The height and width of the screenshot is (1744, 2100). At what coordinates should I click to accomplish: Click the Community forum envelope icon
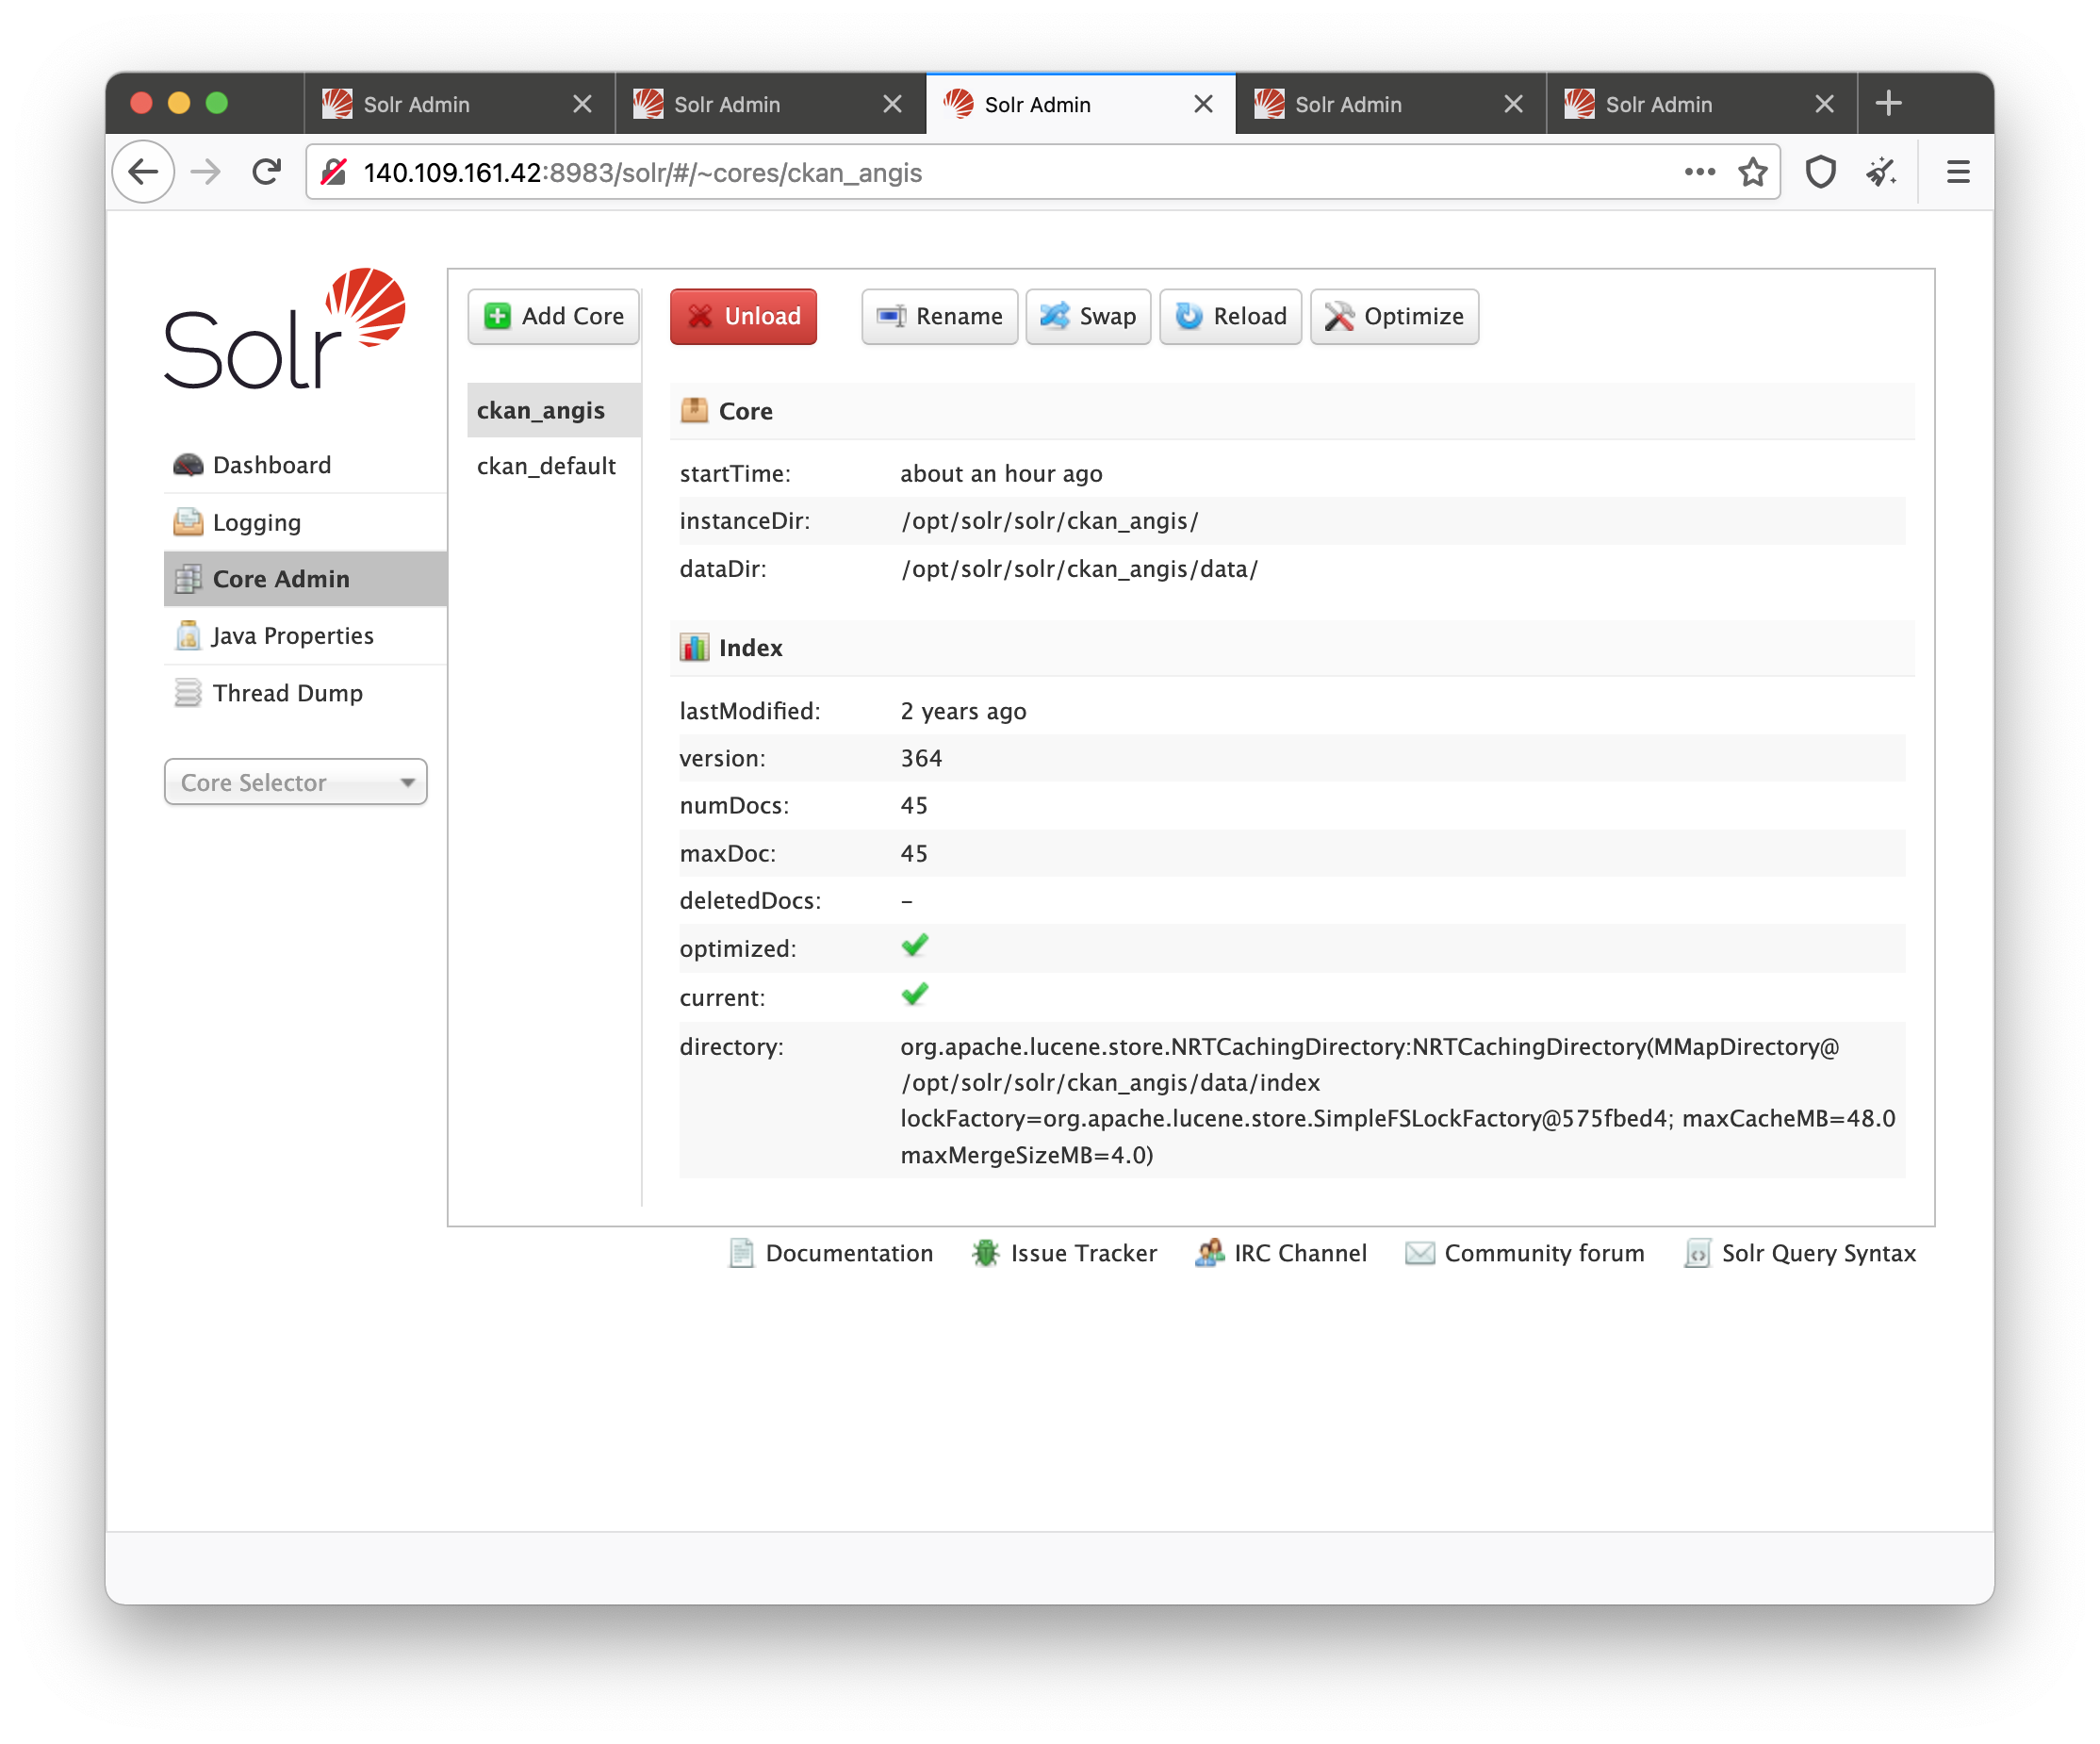pos(1420,1253)
